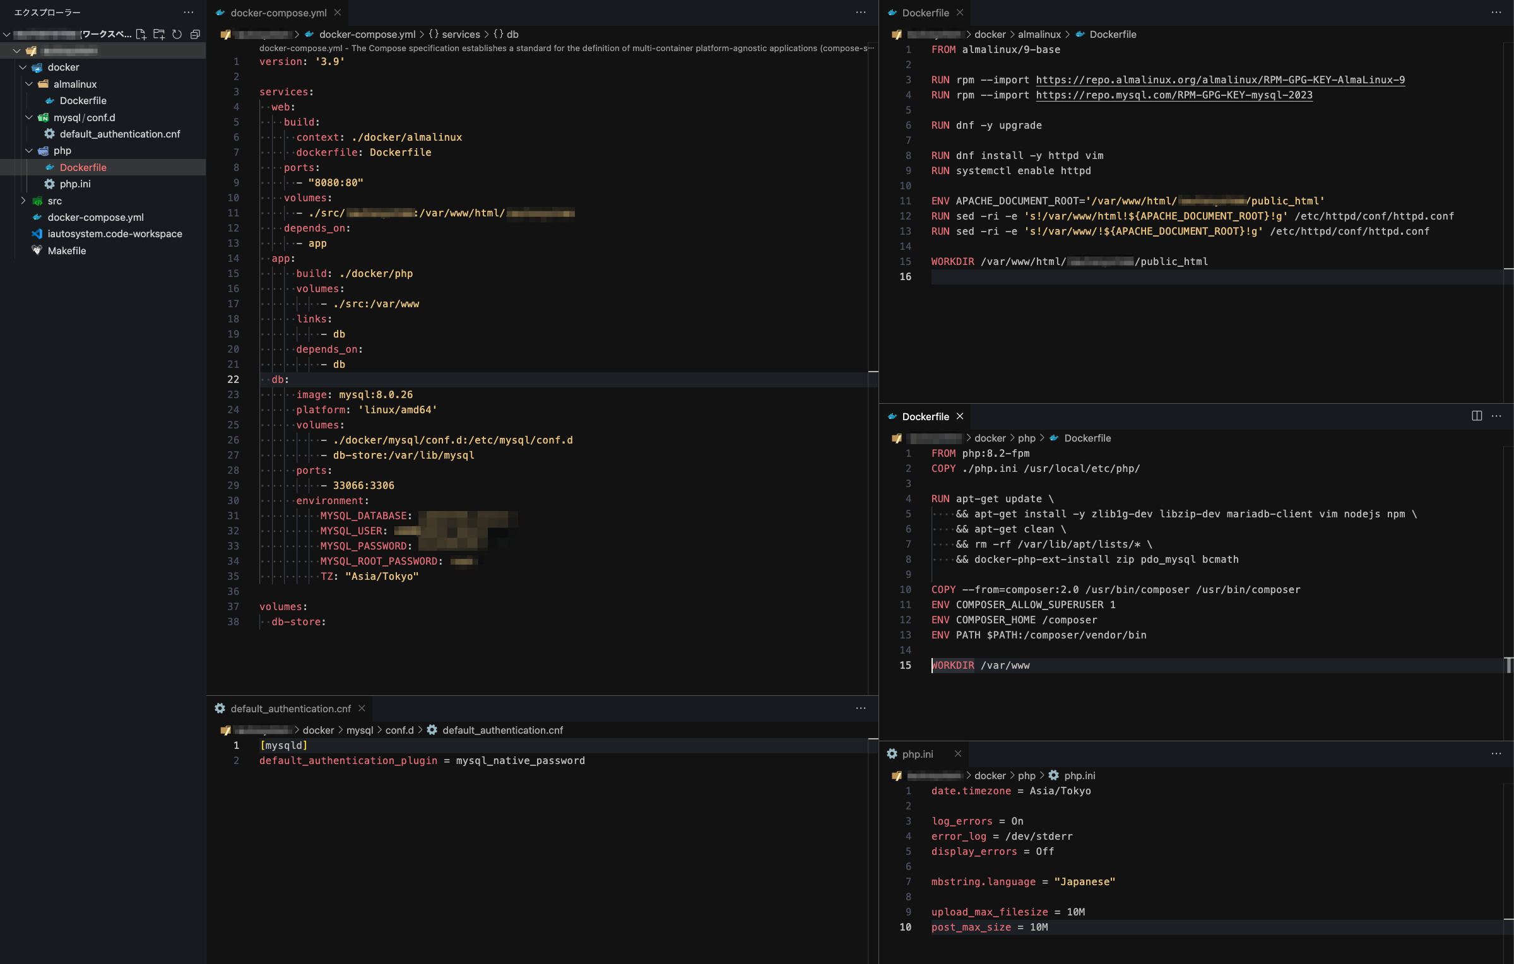
Task: Collapse the docker folder in the explorer
Action: click(23, 67)
